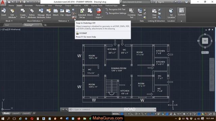Image resolution: width=216 pixels, height=121 pixels.
Task: Toggle Snap to Underlays button
Action: tap(74, 17)
